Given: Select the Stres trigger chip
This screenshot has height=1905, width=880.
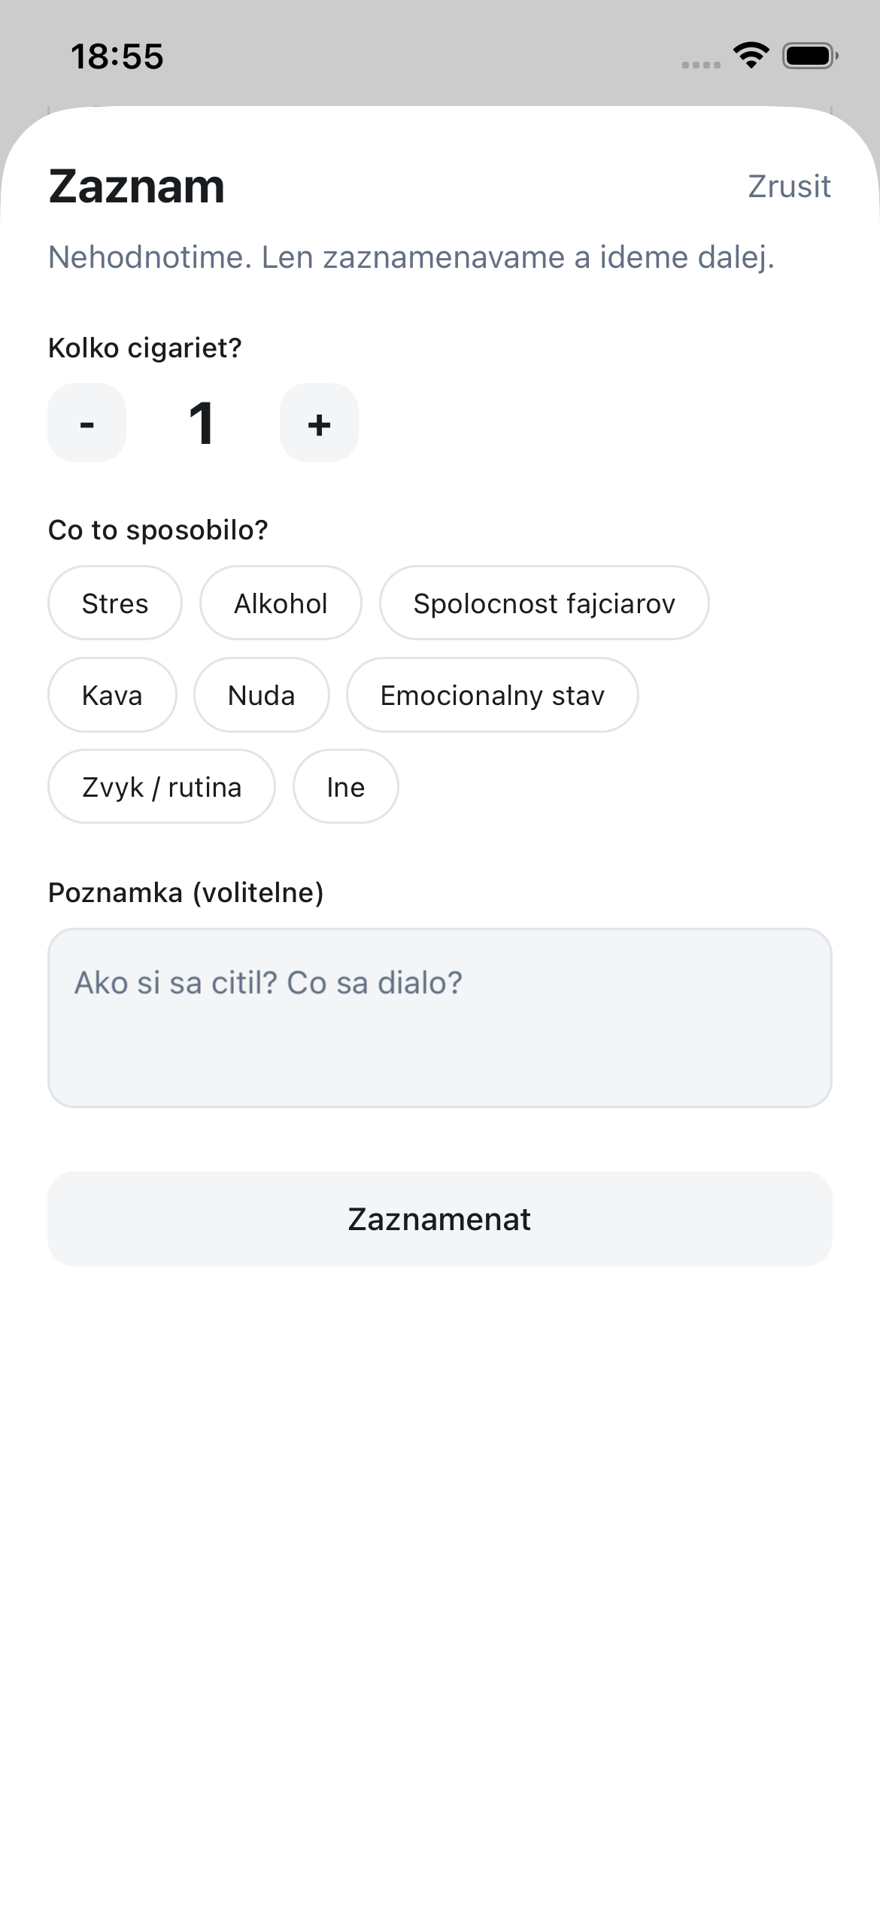Looking at the screenshot, I should point(115,603).
